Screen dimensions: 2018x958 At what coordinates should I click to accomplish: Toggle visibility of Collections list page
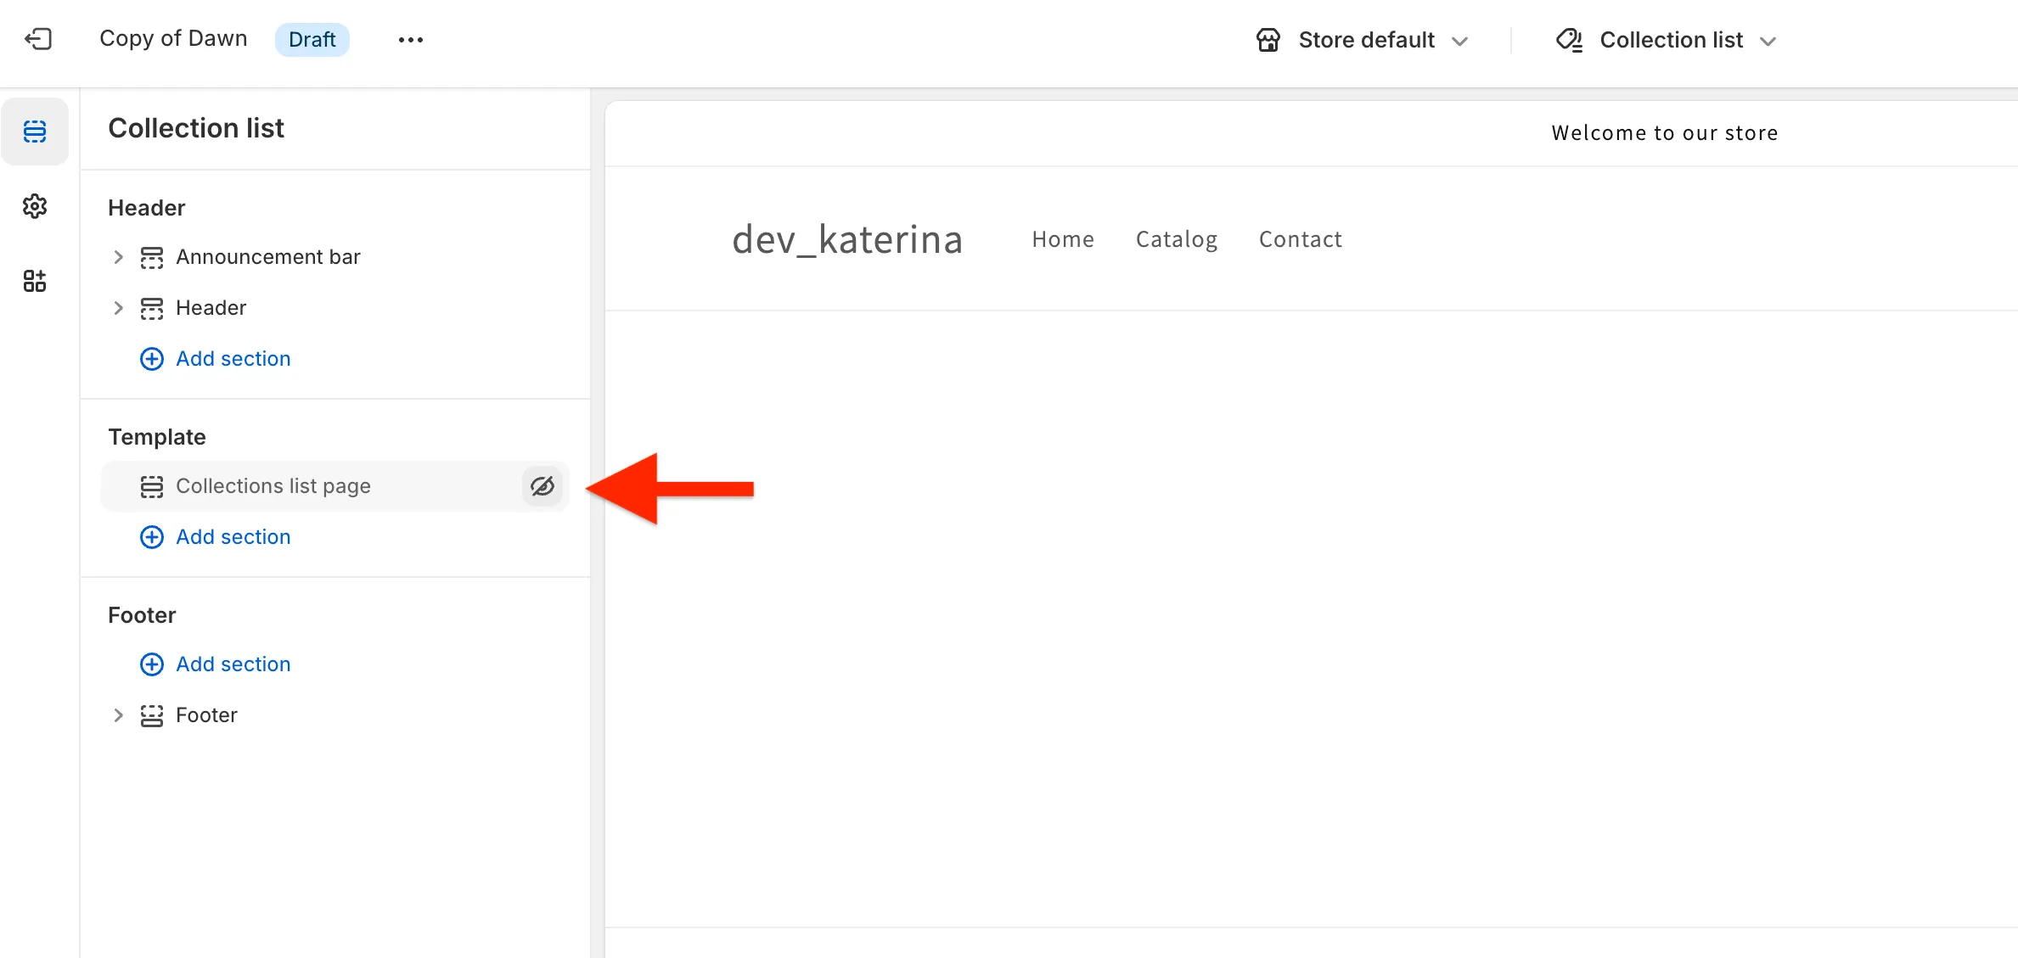(x=542, y=486)
